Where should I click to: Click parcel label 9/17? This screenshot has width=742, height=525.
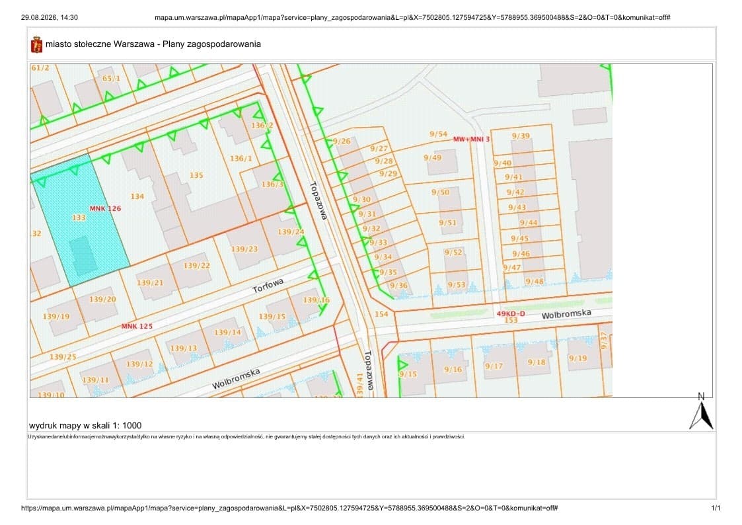(x=494, y=366)
